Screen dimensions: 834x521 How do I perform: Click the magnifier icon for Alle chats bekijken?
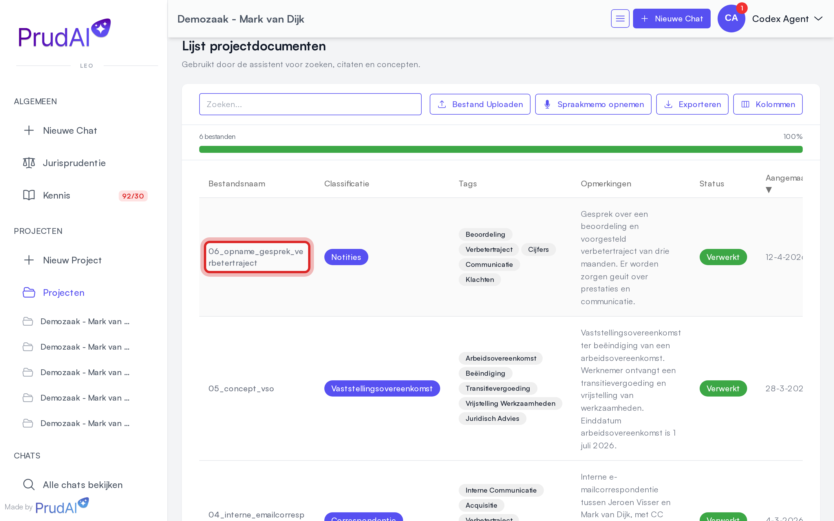29,485
